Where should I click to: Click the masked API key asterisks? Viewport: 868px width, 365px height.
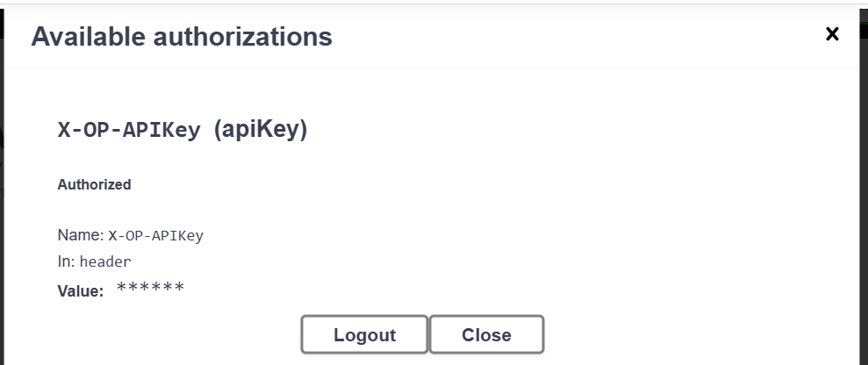pyautogui.click(x=150, y=289)
